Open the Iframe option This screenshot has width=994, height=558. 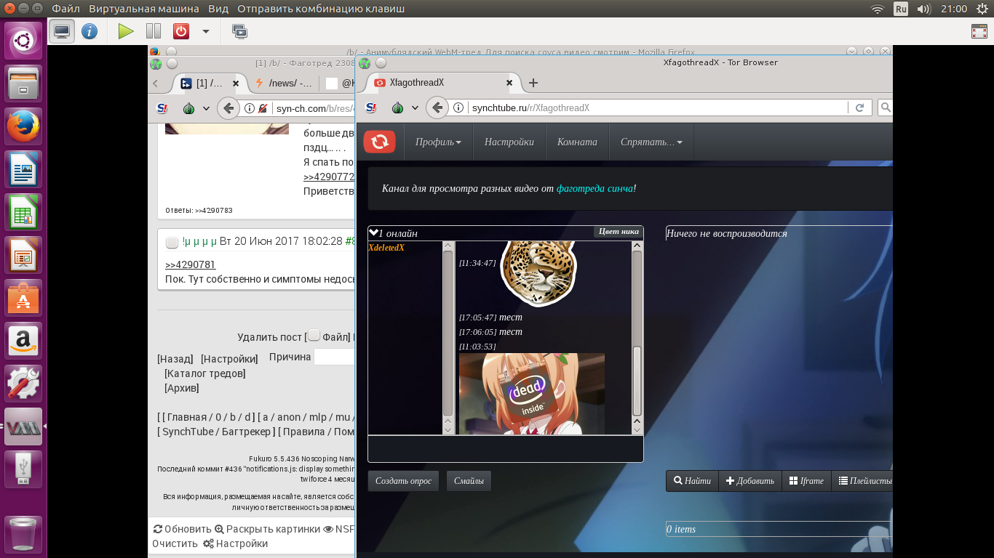click(806, 481)
